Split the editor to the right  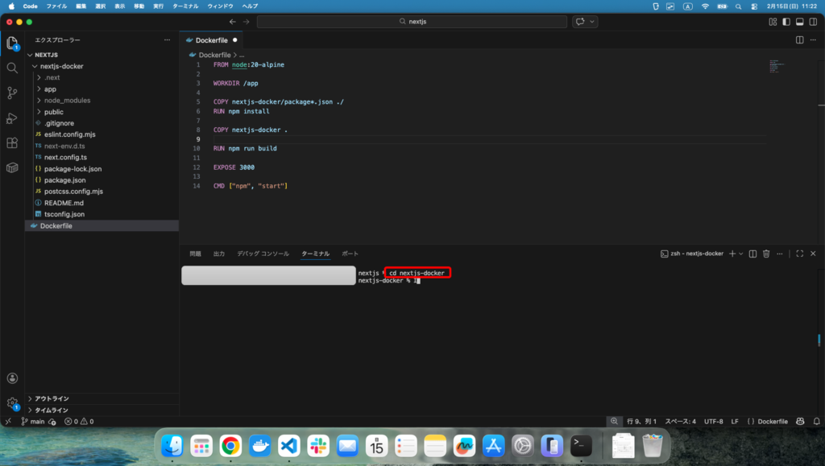point(799,39)
